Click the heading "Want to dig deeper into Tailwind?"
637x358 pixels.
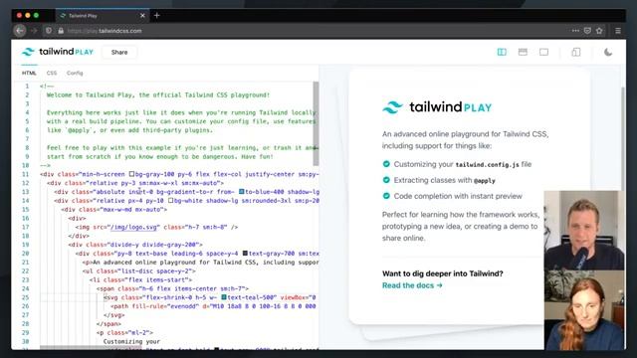[x=442, y=273]
